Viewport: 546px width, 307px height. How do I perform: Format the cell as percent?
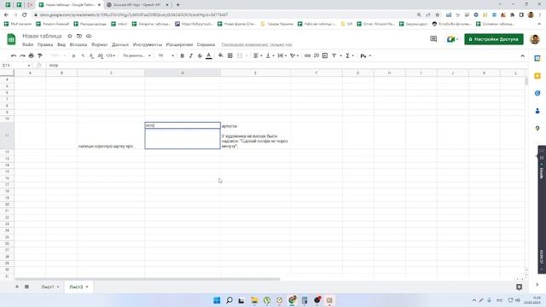(83, 55)
